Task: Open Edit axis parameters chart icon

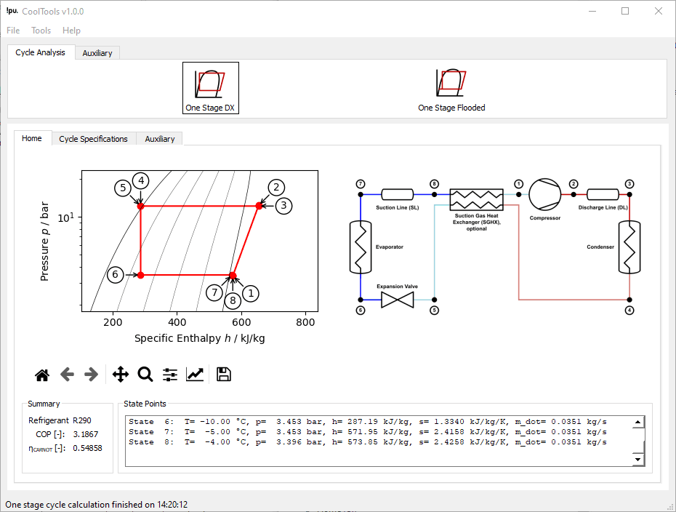Action: 195,375
